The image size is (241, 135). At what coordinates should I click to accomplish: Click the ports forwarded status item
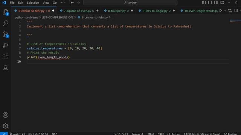point(55,134)
